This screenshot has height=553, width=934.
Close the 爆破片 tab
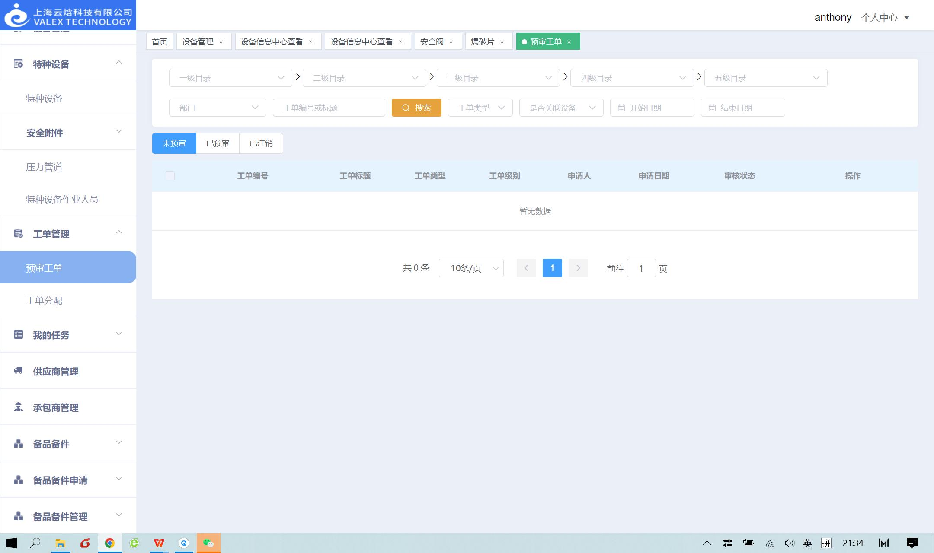(x=502, y=42)
